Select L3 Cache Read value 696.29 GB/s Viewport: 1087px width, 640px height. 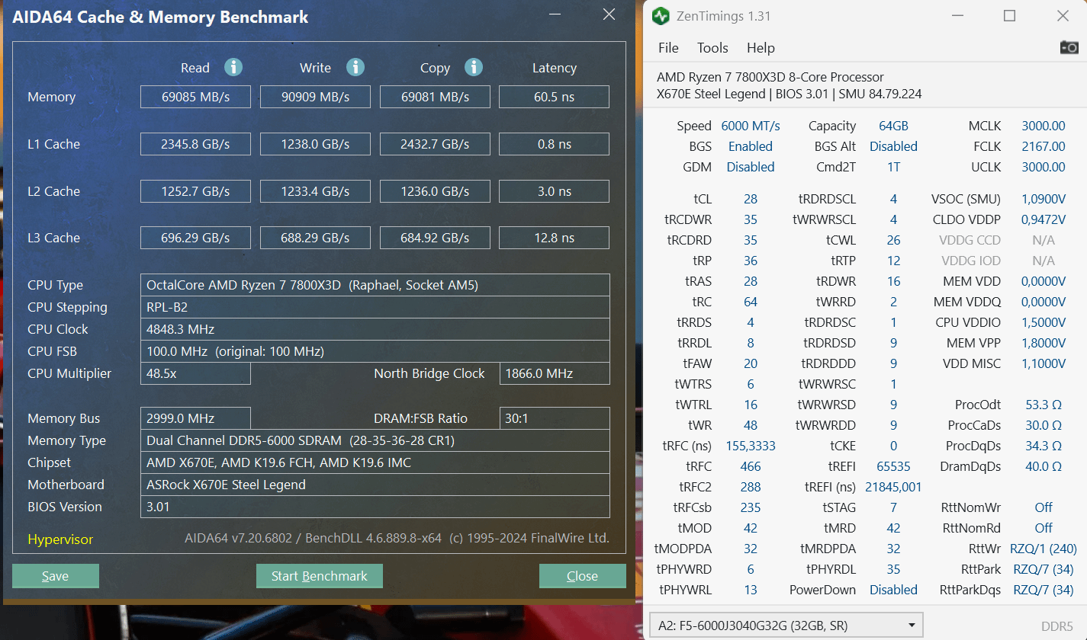pos(196,238)
